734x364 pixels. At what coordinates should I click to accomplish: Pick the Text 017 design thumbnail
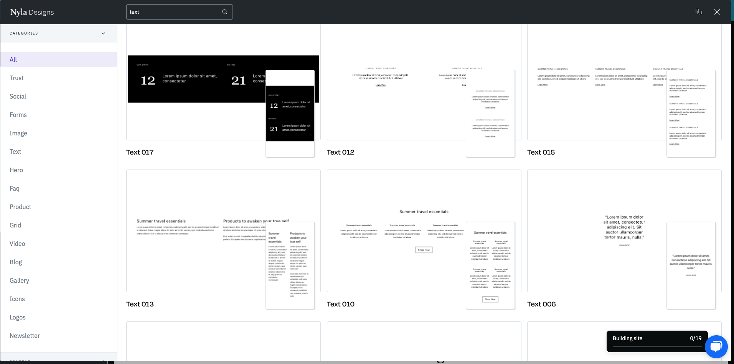pyautogui.click(x=223, y=82)
